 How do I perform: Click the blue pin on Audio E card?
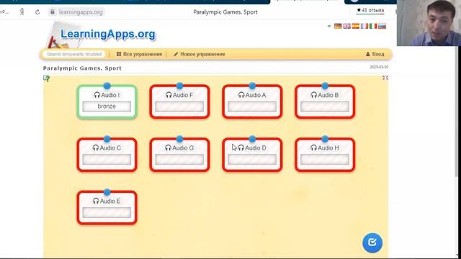107,192
